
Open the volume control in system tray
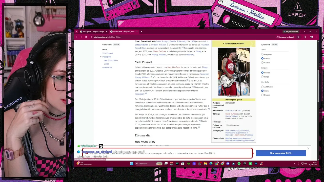[x=306, y=164]
